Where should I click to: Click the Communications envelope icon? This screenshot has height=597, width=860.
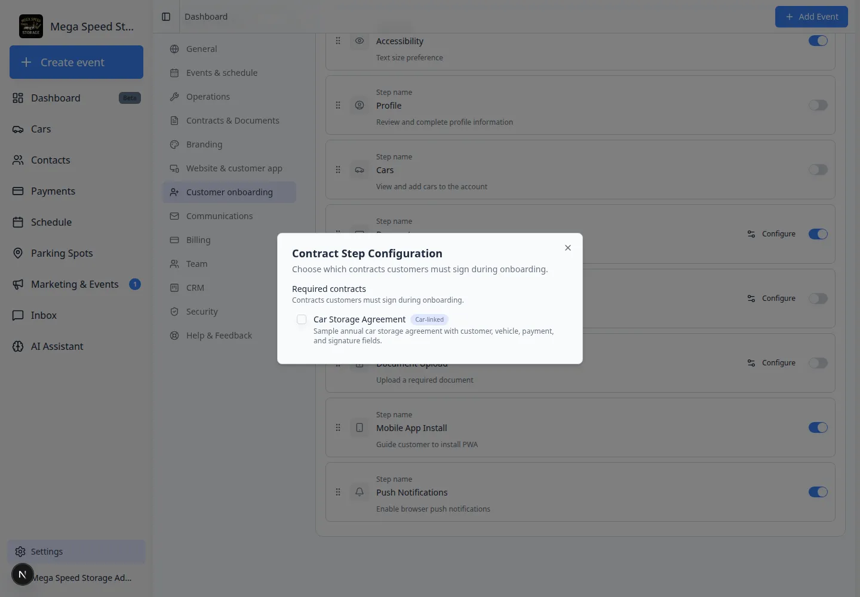pyautogui.click(x=174, y=216)
